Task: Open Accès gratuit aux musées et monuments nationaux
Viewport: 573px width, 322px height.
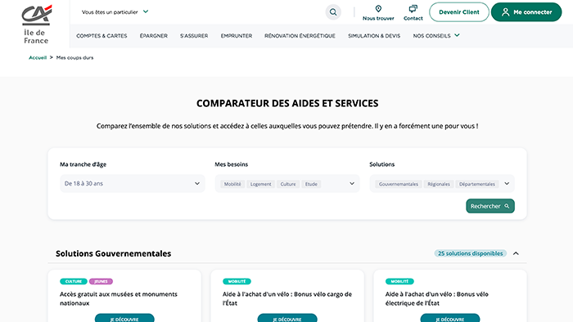Action: 119,298
